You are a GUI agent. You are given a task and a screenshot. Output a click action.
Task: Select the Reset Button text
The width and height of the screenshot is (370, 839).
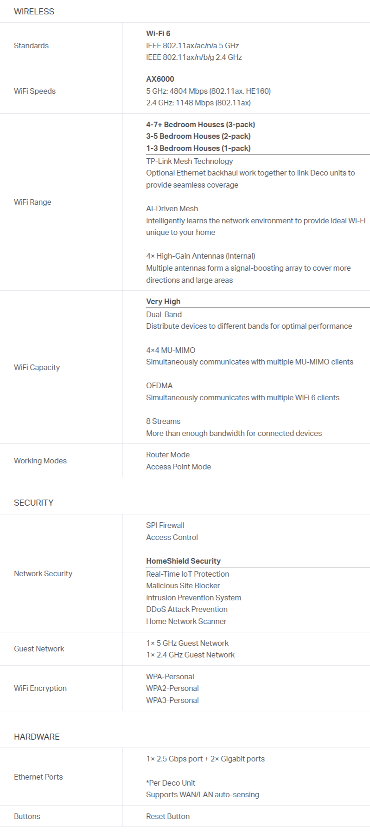[x=168, y=816]
